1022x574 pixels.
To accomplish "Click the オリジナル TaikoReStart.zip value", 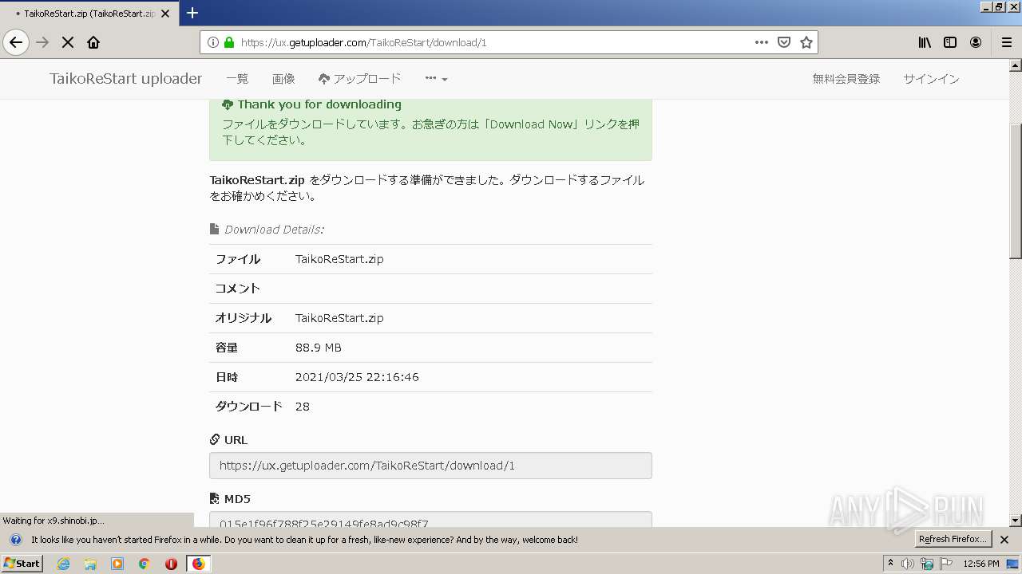I will pyautogui.click(x=339, y=318).
